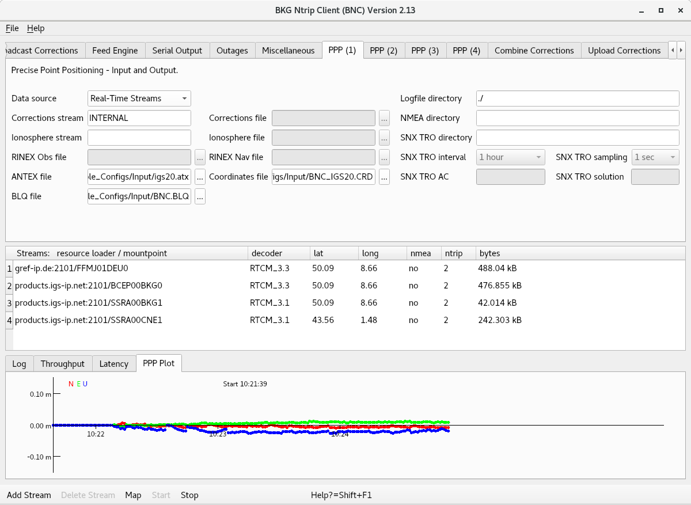The image size is (691, 505).
Task: Show the Latency tab
Action: point(113,364)
